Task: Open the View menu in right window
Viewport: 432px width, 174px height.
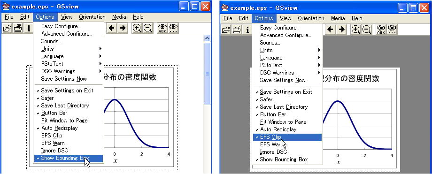Action: (285, 18)
